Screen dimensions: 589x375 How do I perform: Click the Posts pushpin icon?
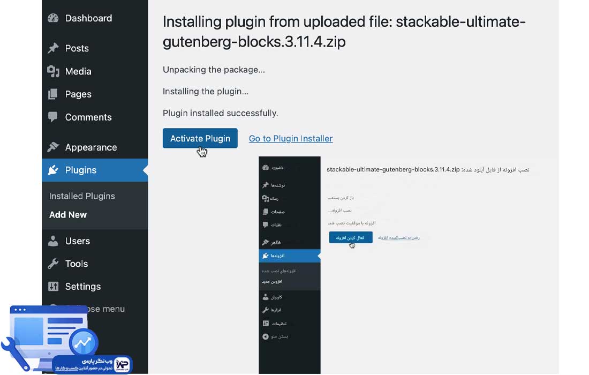pos(54,48)
